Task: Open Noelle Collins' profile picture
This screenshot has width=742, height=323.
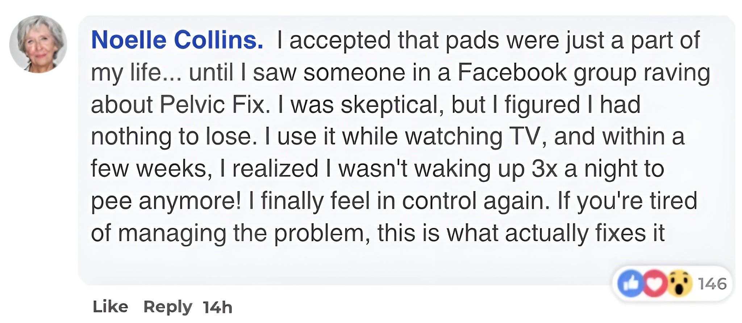Action: [38, 44]
